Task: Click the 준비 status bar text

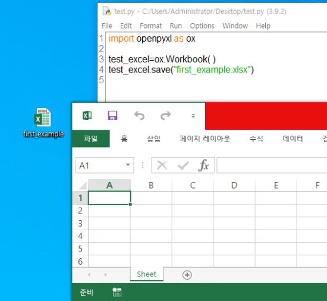Action: pyautogui.click(x=86, y=292)
